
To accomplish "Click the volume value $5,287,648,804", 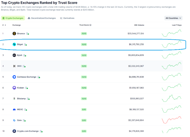I will pos(136,120).
